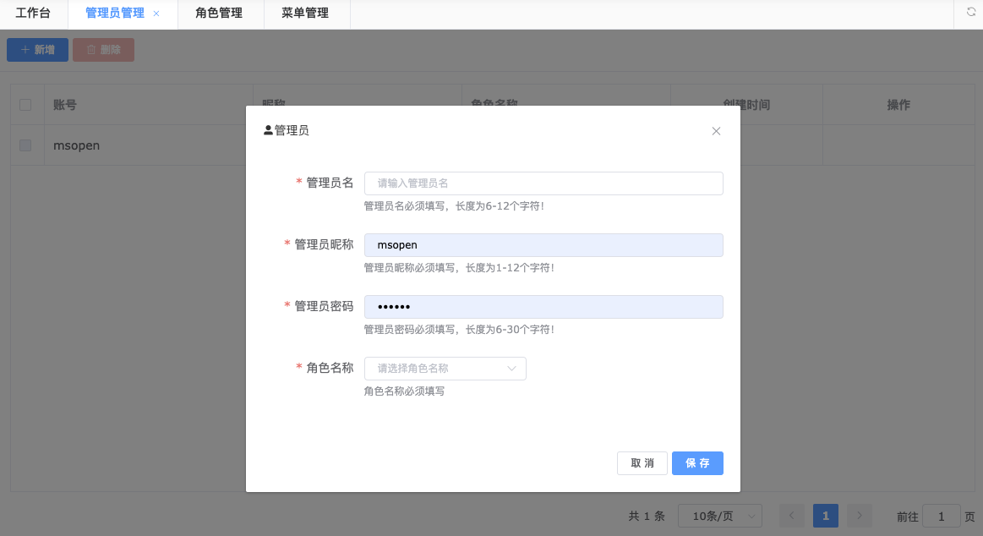Select page number 1 in pagination
The height and width of the screenshot is (536, 983).
point(825,516)
